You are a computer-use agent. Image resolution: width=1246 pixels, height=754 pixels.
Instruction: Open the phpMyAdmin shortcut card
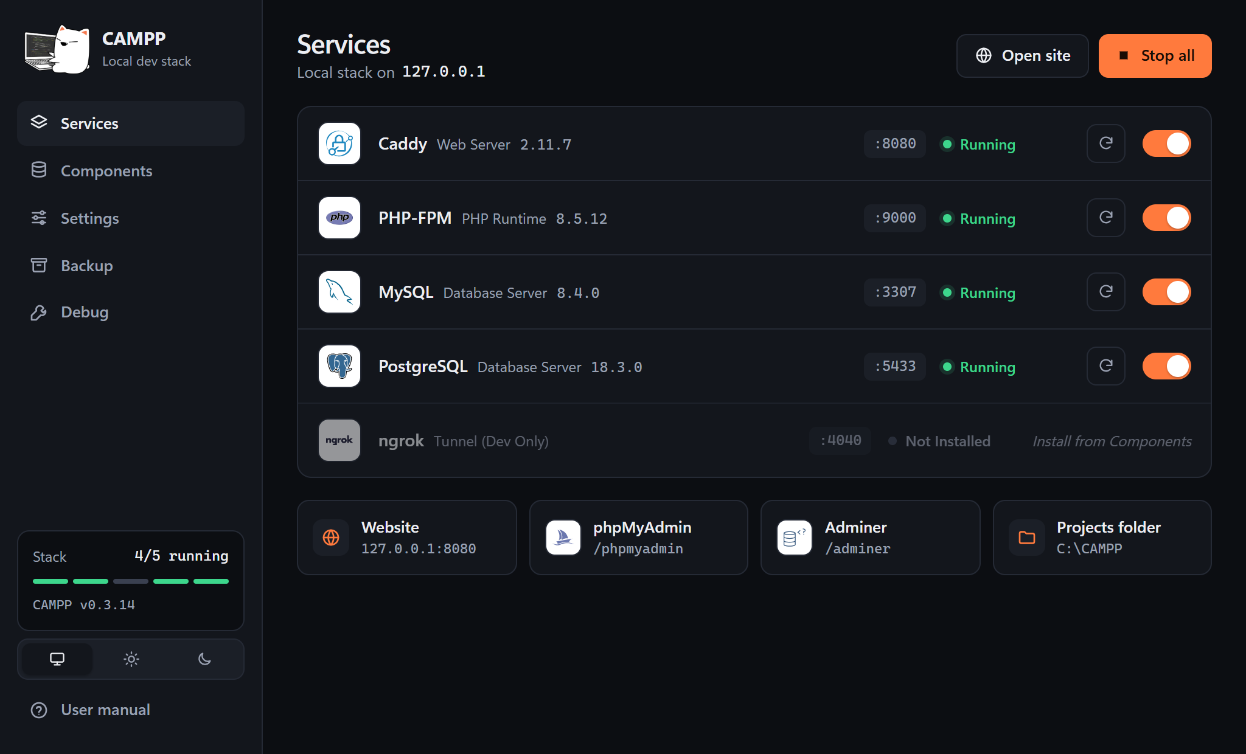[638, 538]
